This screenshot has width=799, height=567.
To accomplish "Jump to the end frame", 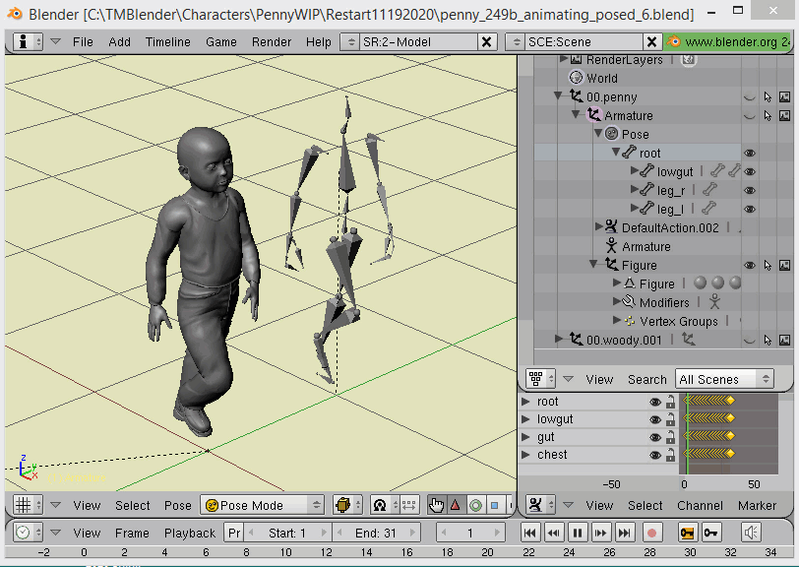I will (625, 533).
